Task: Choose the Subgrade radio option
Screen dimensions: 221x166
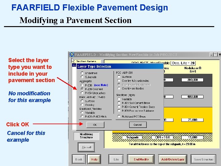Action: (82, 77)
